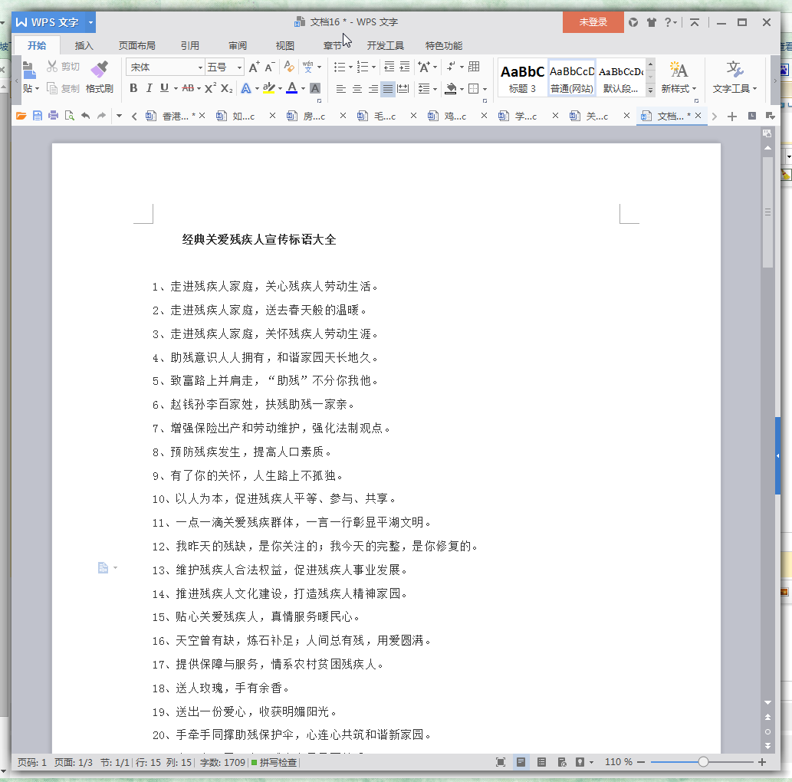Screen dimensions: 792x782
Task: Click the text effects blue A icon
Action: (x=246, y=88)
